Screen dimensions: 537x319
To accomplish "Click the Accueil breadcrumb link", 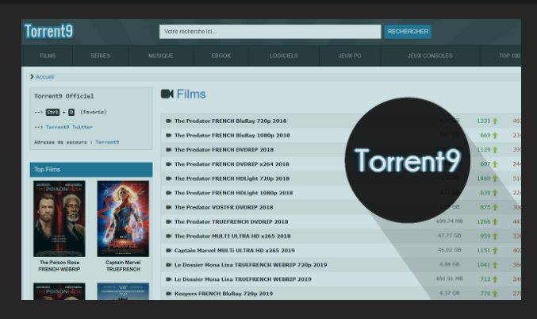I will coord(45,77).
